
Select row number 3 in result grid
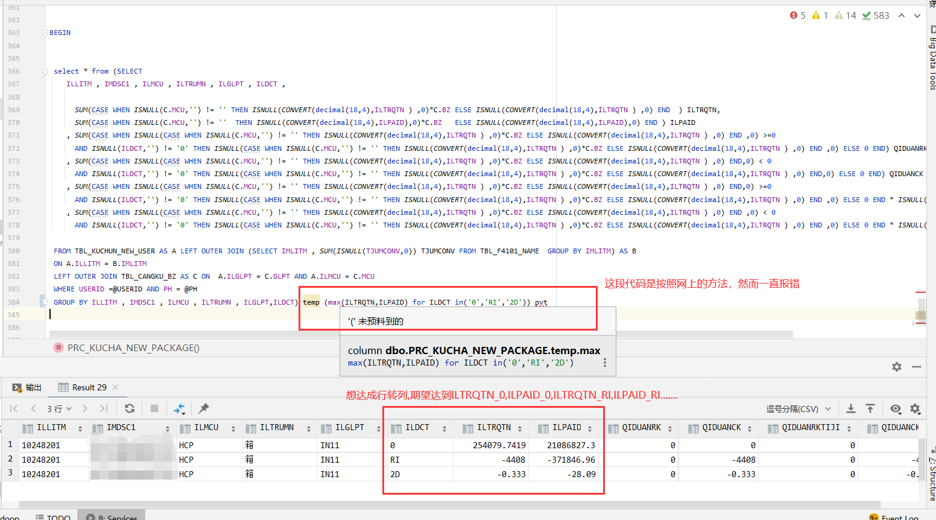10,474
